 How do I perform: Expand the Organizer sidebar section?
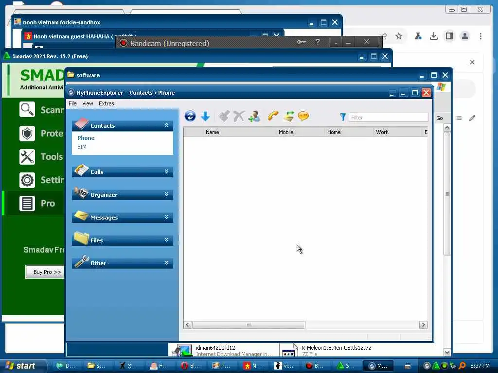[x=166, y=194]
